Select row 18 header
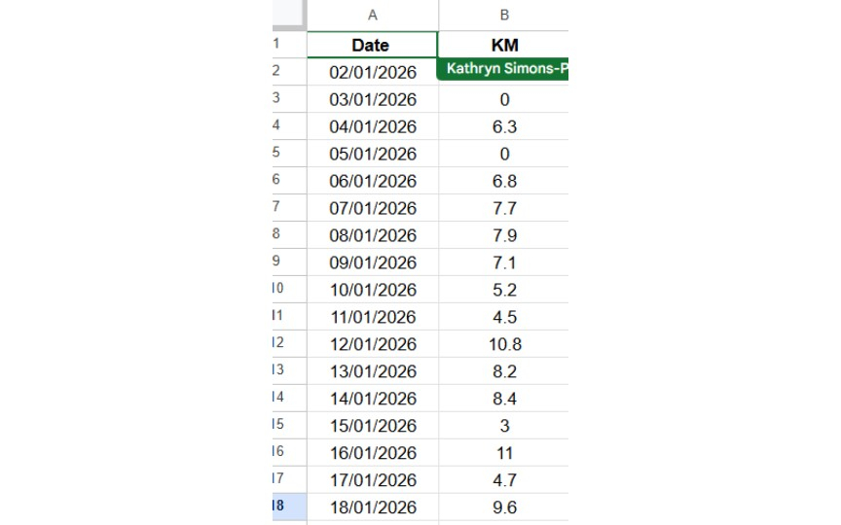841x525 pixels. coord(289,507)
